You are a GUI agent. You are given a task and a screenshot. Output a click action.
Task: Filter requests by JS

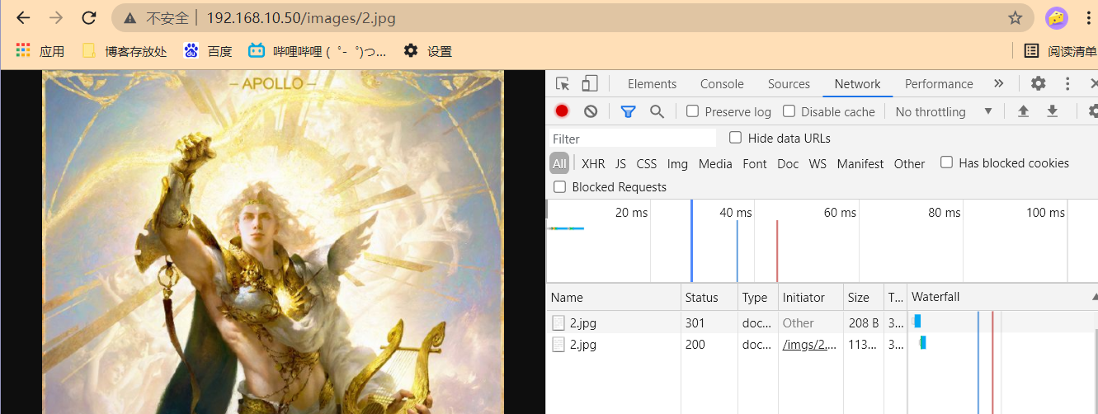coord(620,163)
